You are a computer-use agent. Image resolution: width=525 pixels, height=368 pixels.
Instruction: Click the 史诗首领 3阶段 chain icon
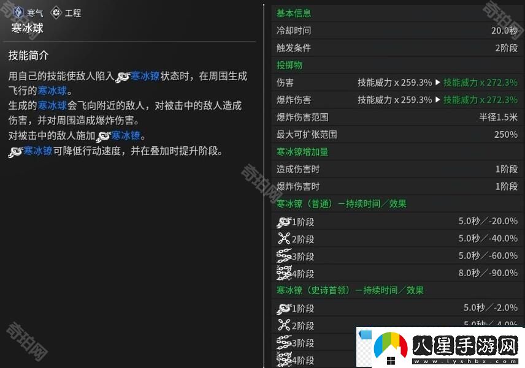click(x=283, y=343)
